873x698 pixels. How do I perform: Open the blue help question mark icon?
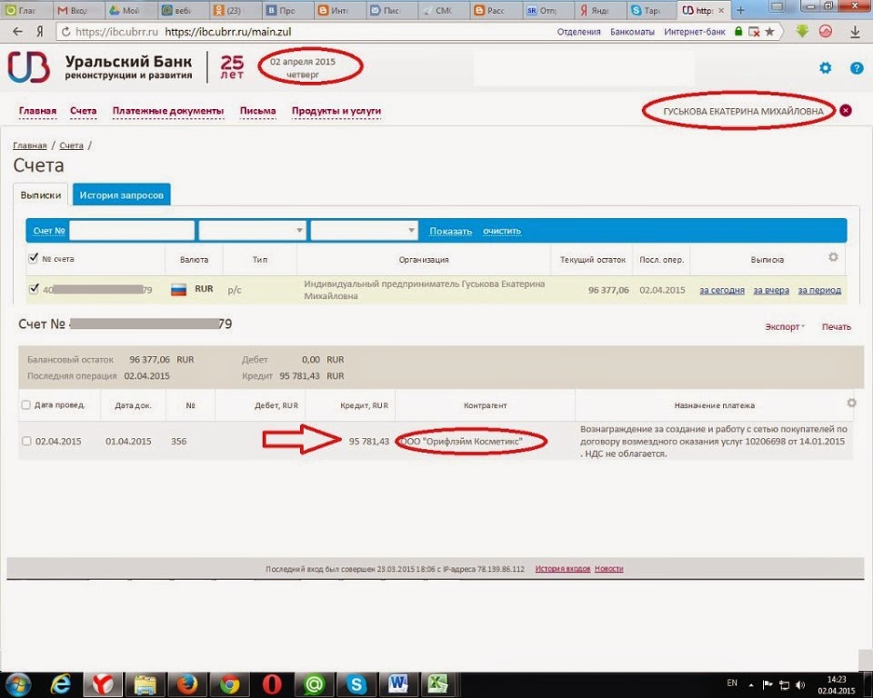pos(857,68)
